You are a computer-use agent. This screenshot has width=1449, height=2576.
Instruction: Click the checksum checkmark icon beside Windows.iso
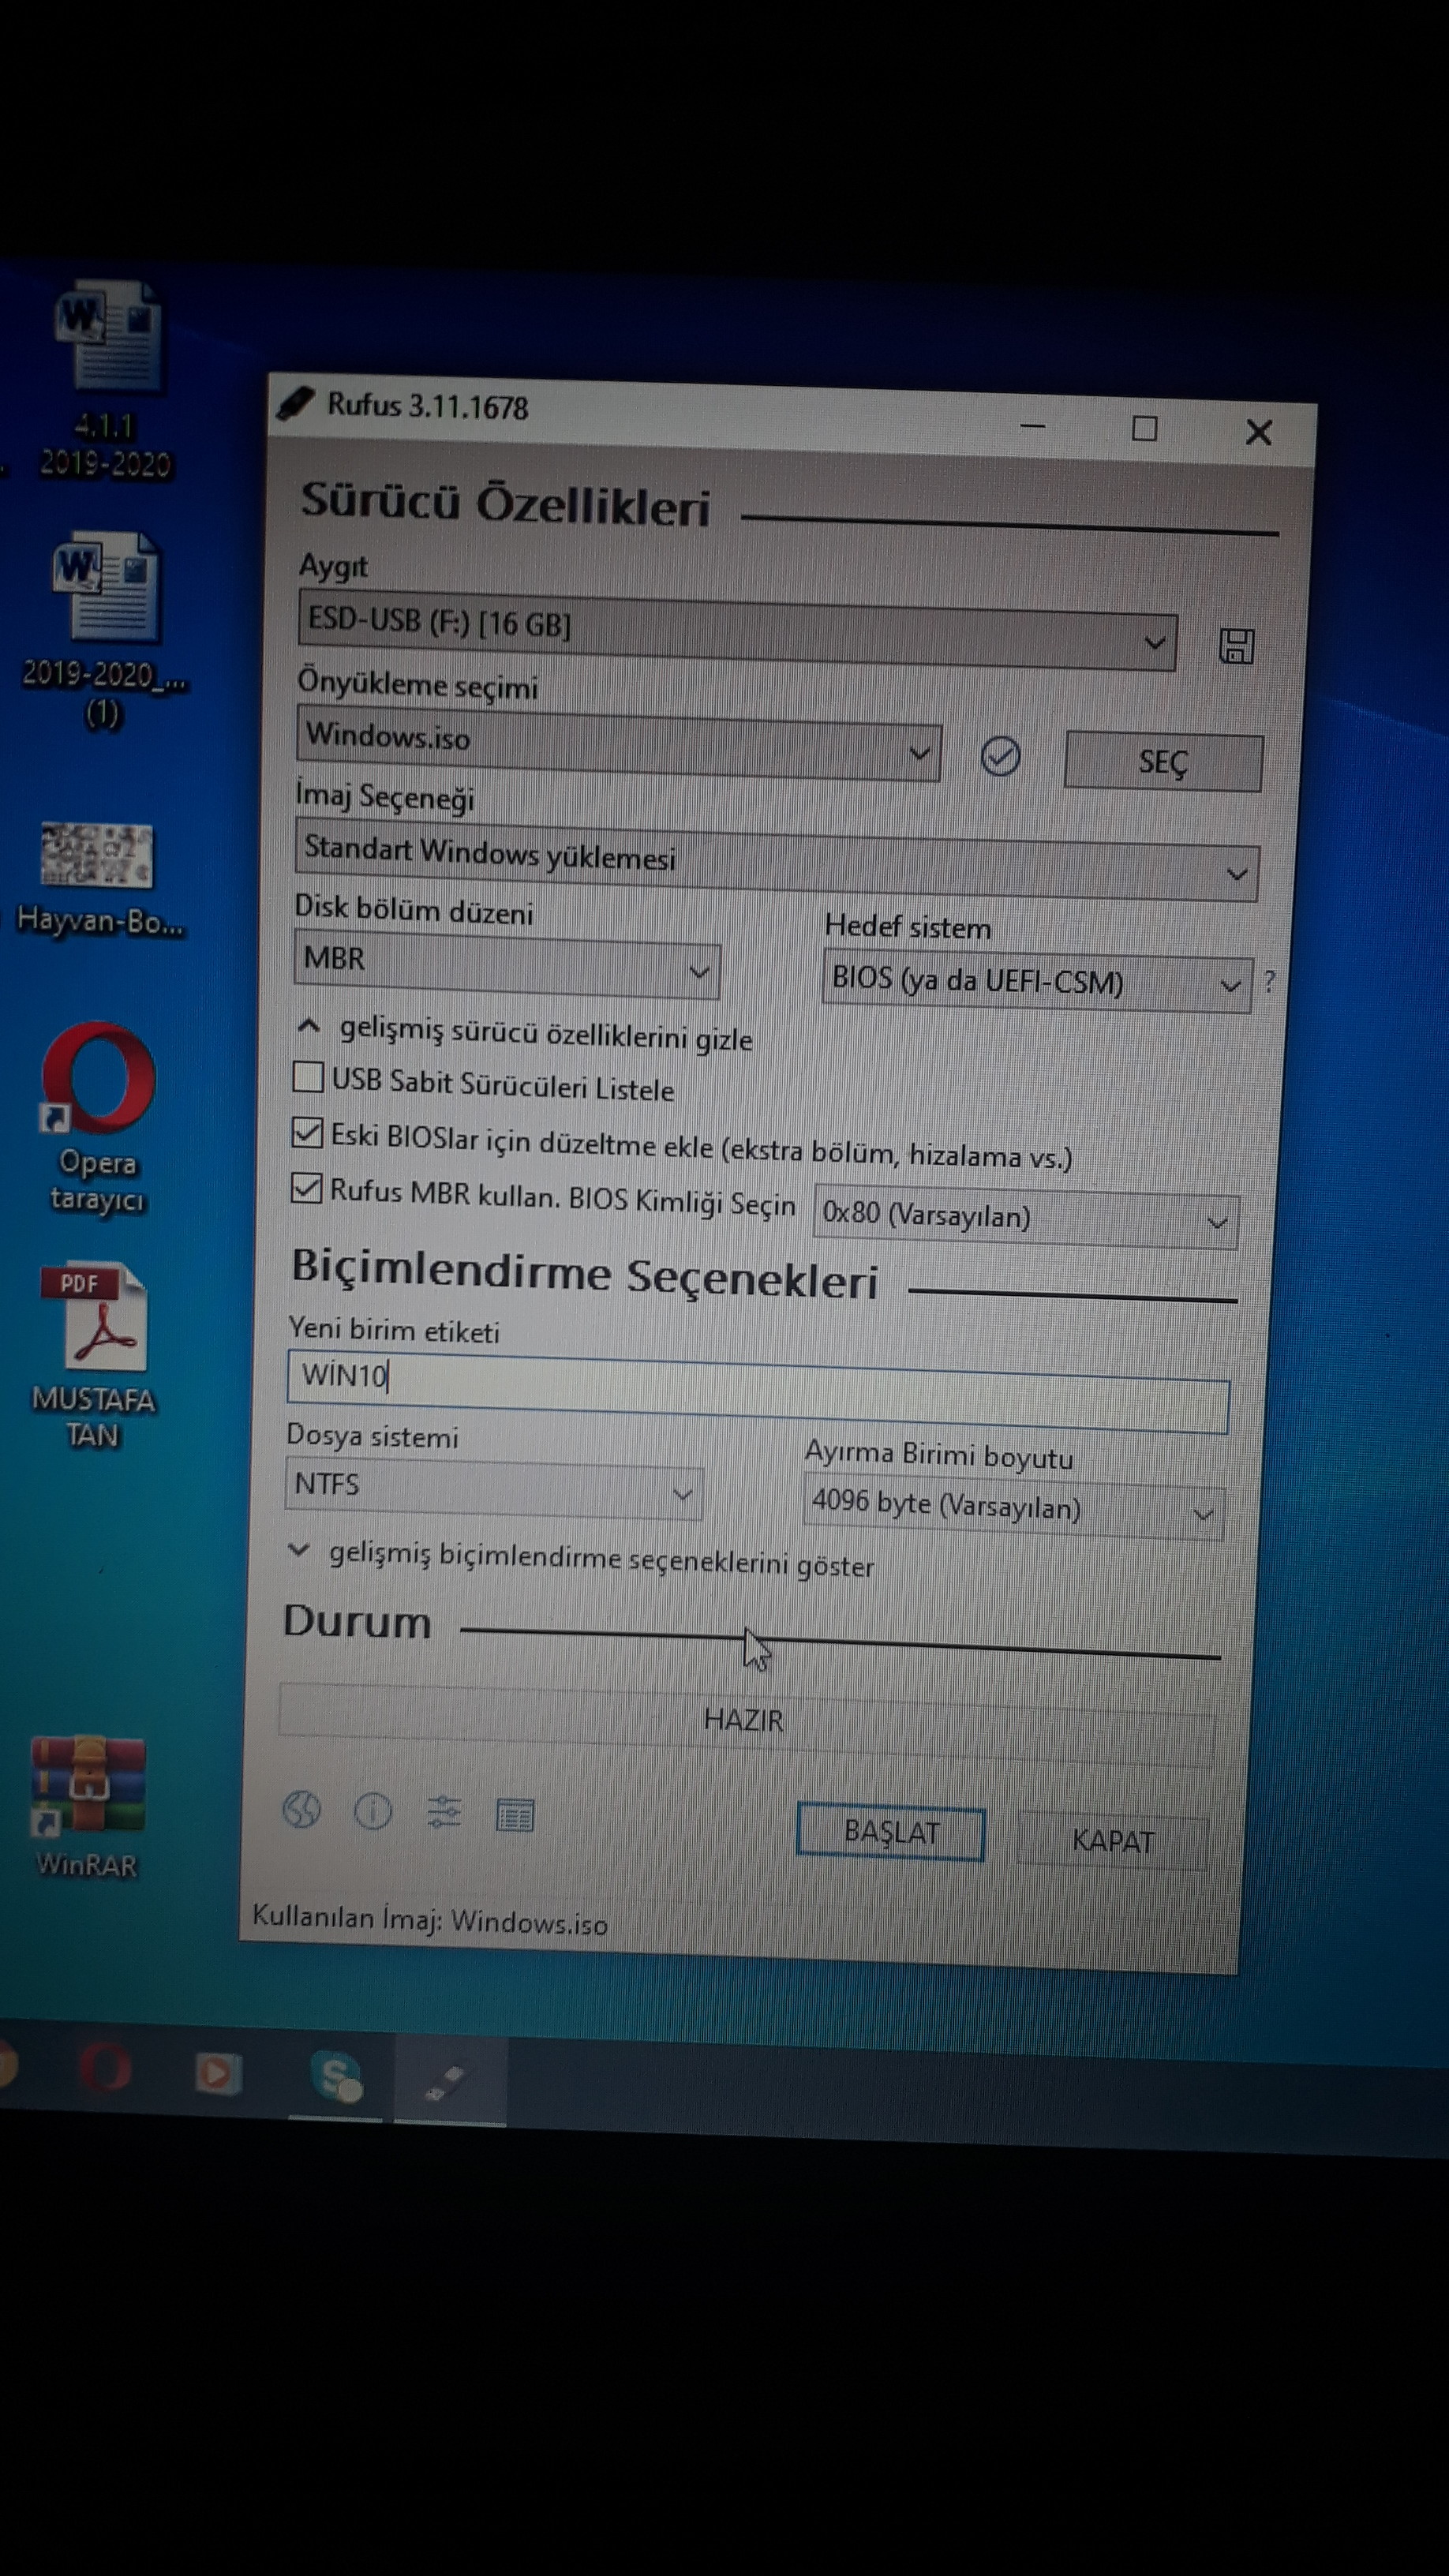[1000, 756]
